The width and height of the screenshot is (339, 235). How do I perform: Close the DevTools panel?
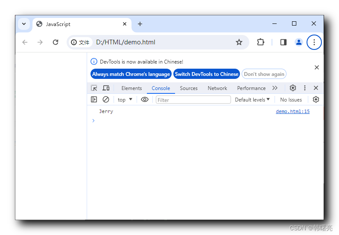click(x=316, y=88)
